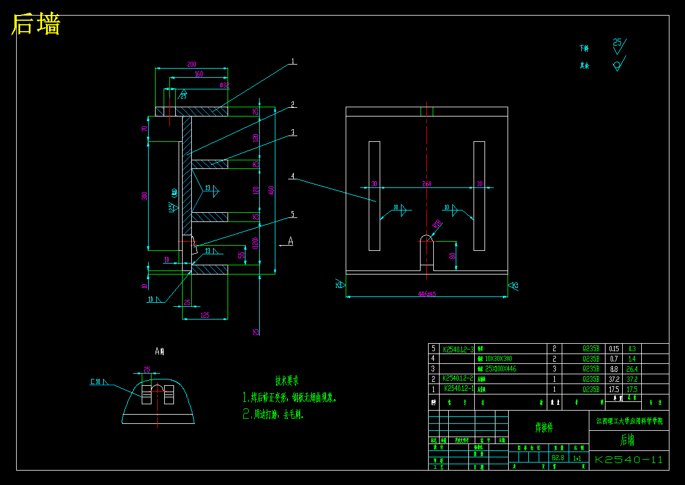The width and height of the screenshot is (685, 485).
Task: Click part code K2540.1.2-2 in parts list
Action: 458,378
